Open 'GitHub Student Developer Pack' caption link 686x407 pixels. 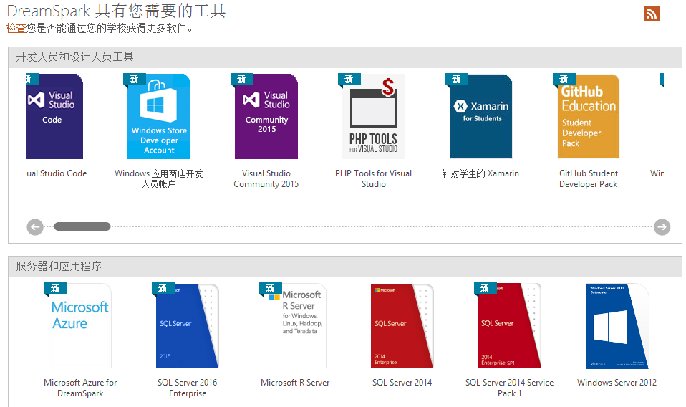pos(589,178)
